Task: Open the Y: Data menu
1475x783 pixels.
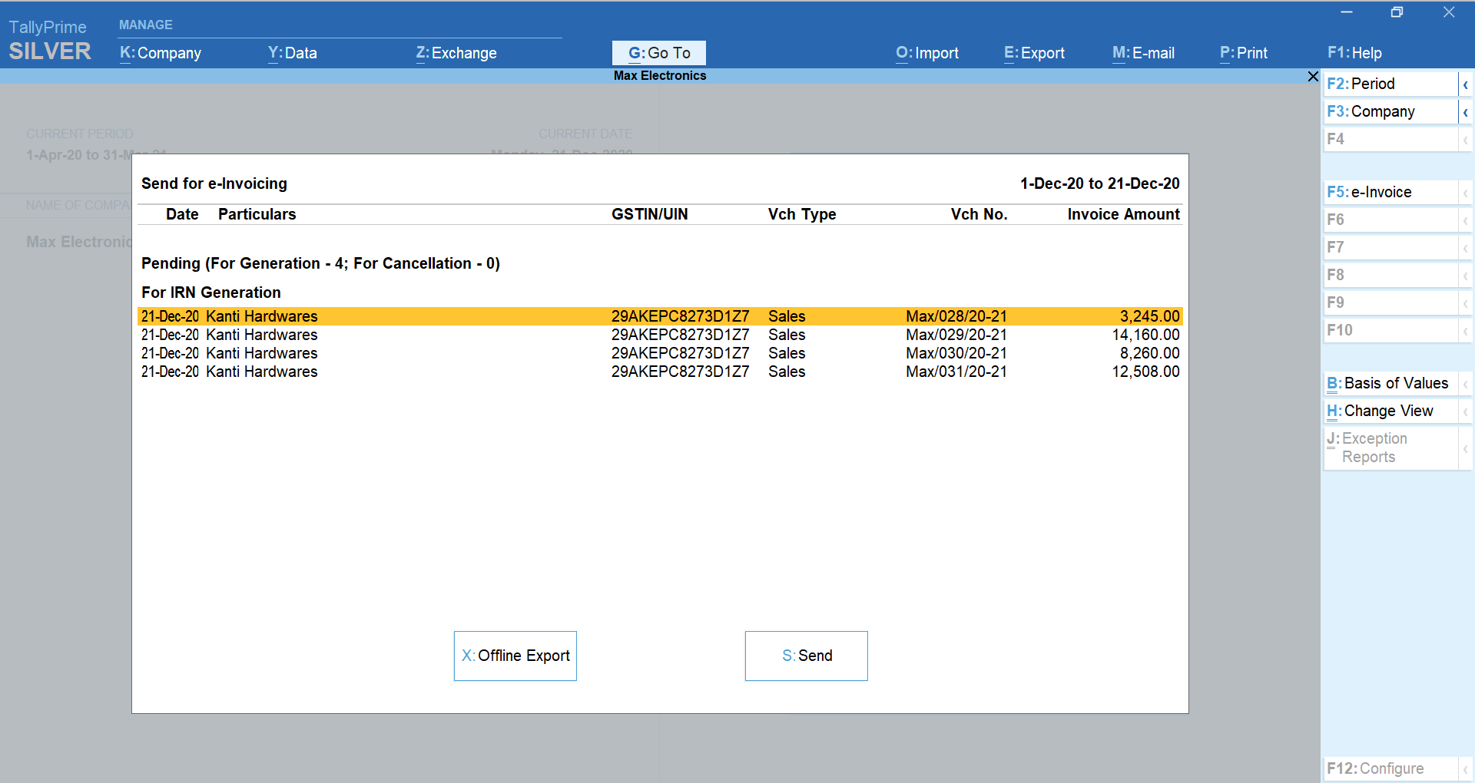Action: [293, 53]
